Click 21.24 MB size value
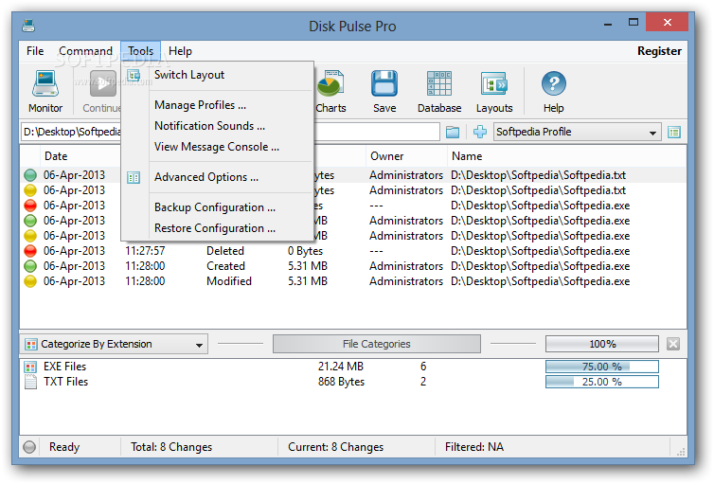The width and height of the screenshot is (714, 484). (341, 367)
